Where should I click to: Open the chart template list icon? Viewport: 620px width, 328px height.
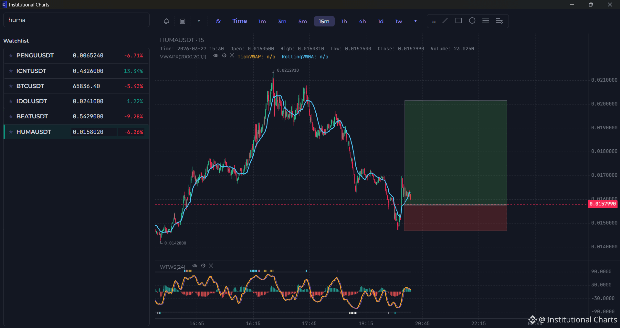(183, 21)
